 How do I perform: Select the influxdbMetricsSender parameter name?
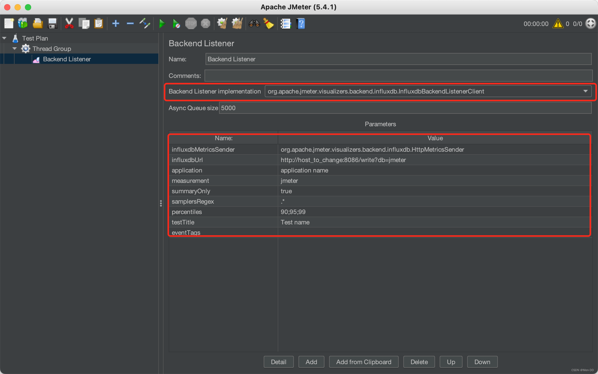223,149
